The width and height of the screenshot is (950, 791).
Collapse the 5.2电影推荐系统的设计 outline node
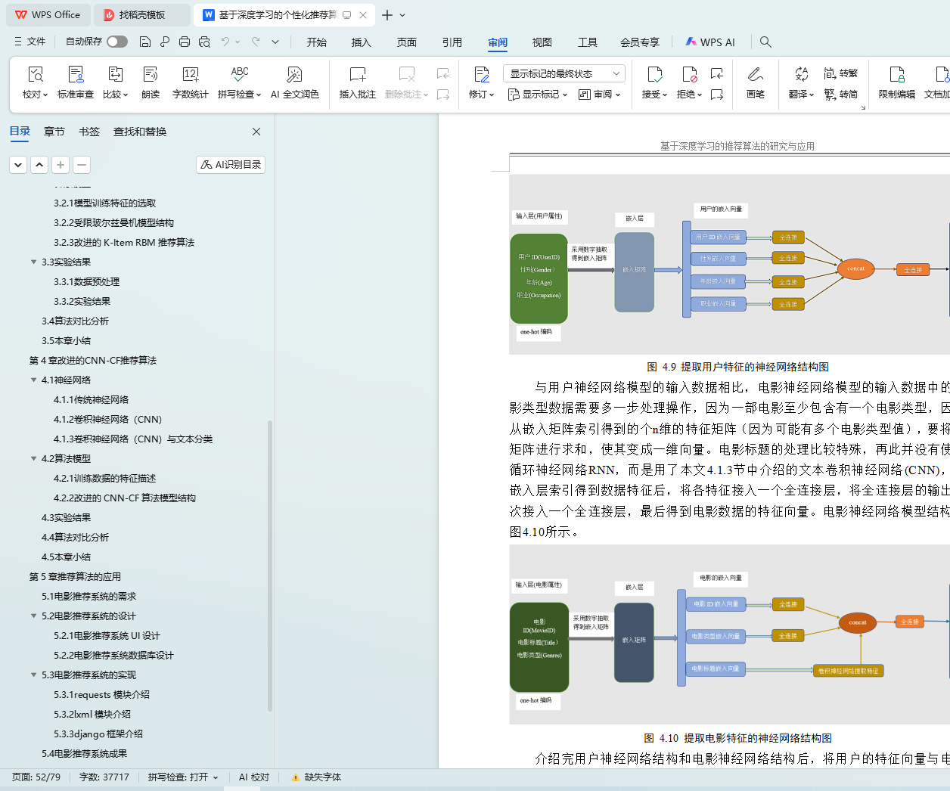click(x=33, y=616)
